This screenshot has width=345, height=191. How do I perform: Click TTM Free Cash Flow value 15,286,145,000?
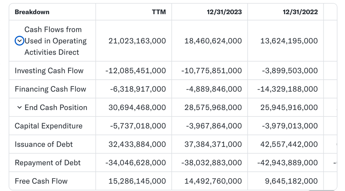137,181
